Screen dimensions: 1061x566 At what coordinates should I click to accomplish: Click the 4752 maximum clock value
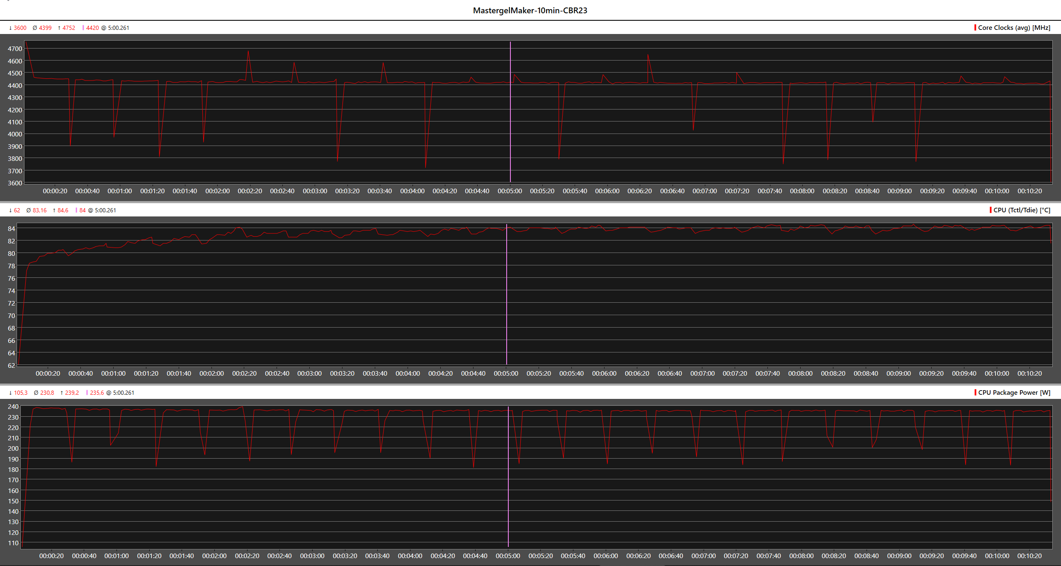[69, 28]
